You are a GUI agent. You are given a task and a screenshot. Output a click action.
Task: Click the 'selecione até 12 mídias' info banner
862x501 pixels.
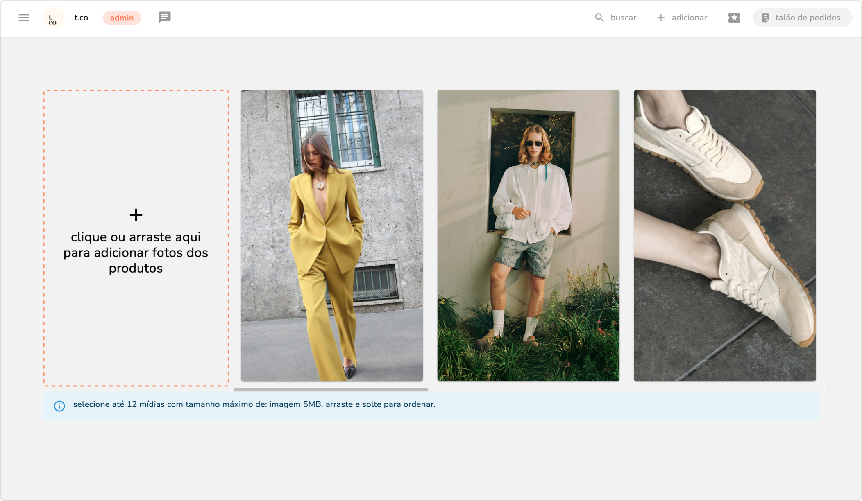254,404
